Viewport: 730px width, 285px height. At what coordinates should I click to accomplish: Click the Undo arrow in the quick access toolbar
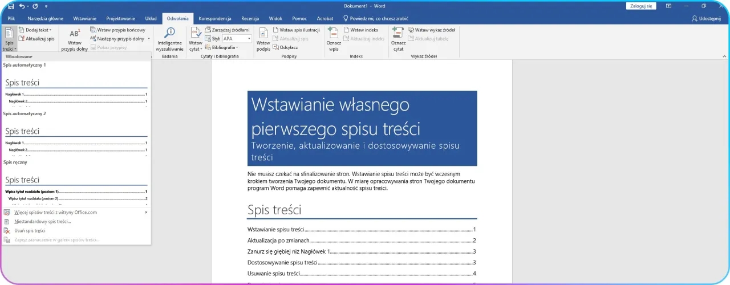tap(22, 6)
